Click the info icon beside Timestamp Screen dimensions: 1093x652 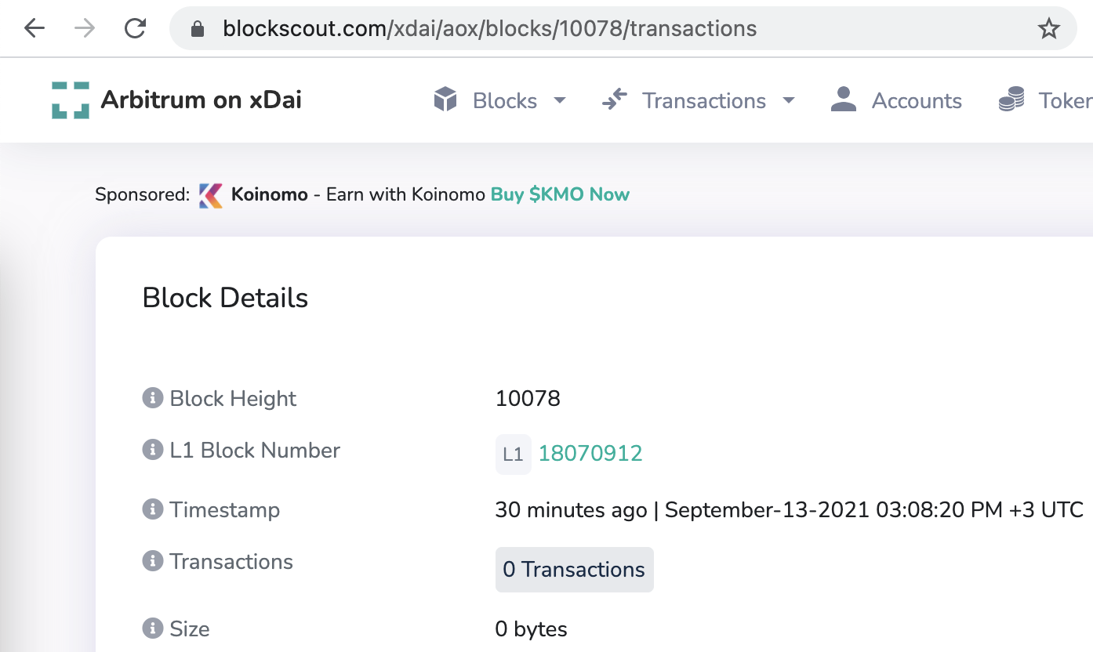click(x=152, y=509)
